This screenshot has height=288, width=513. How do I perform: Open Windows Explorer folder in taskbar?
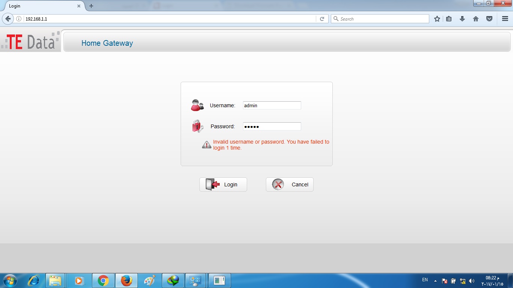coord(55,280)
